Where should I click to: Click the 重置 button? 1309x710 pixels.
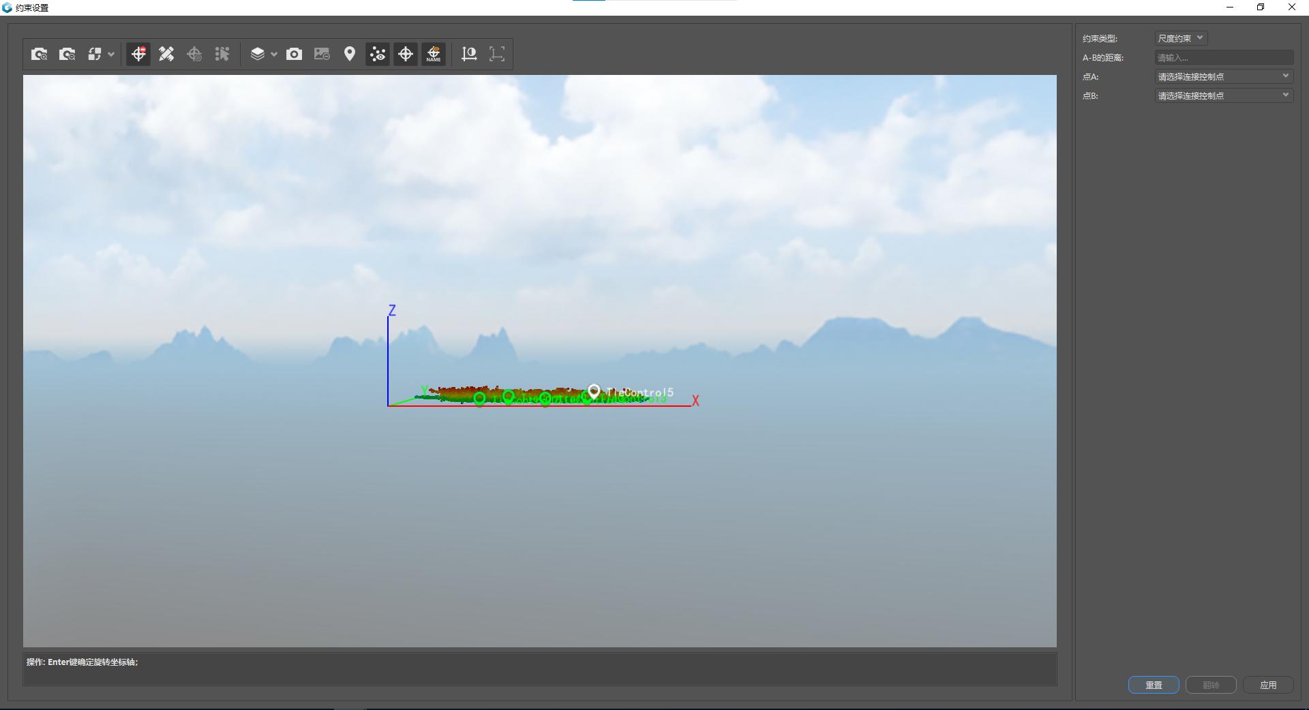1154,685
